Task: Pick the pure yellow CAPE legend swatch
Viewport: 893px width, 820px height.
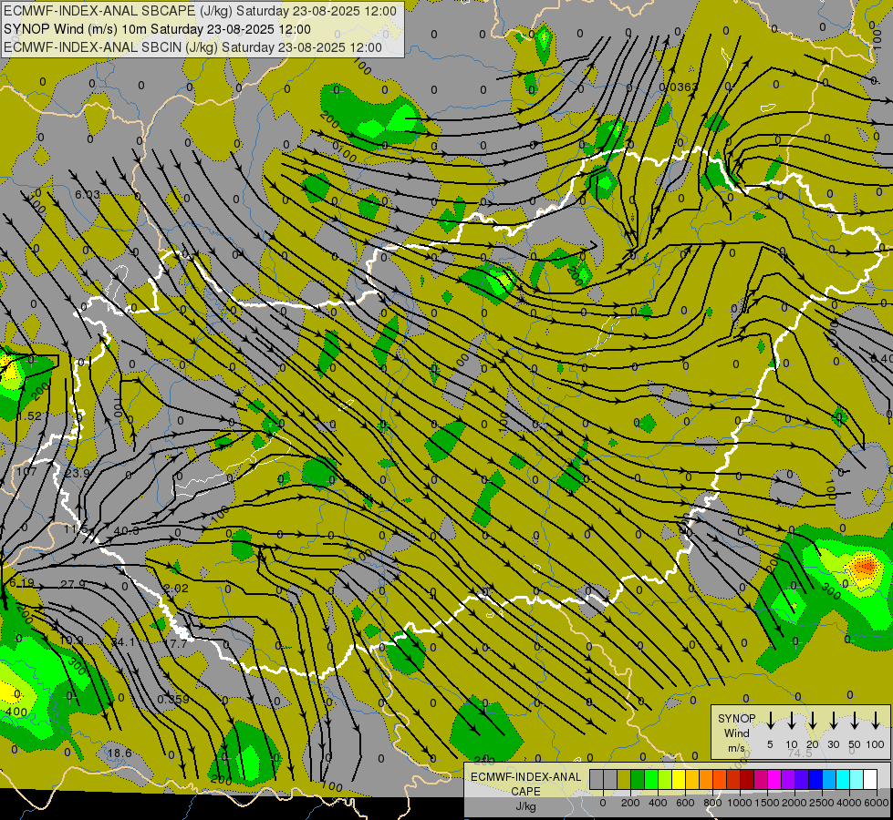Action: pos(679,779)
